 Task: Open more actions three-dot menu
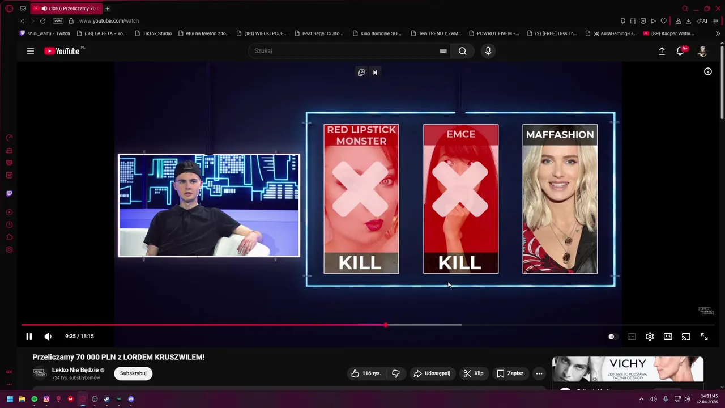pos(539,373)
